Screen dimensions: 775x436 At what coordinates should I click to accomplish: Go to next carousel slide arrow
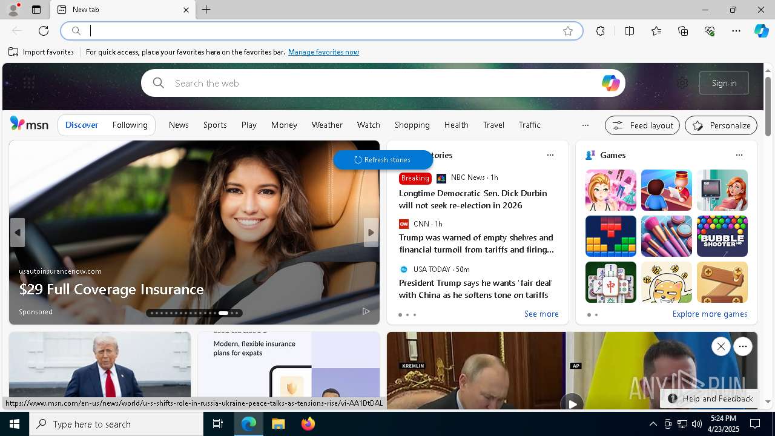click(371, 233)
